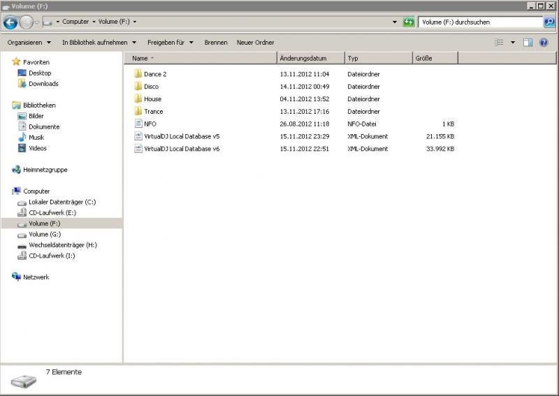
Task: Go back with the blue Back arrow
Action: [x=10, y=22]
